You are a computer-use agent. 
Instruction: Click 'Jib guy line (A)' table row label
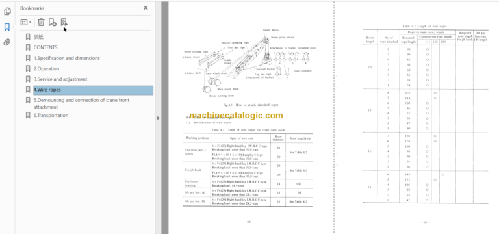[x=195, y=192]
